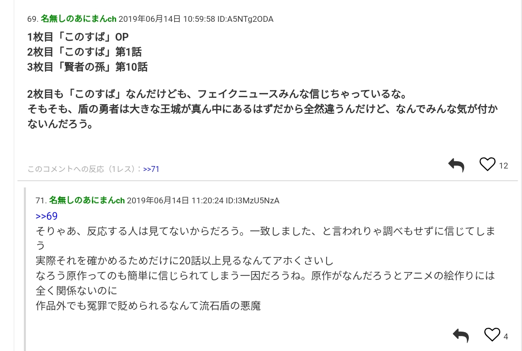Click the line 3枚目「賢者の孫」第10話
The height and width of the screenshot is (351, 522).
[88, 67]
